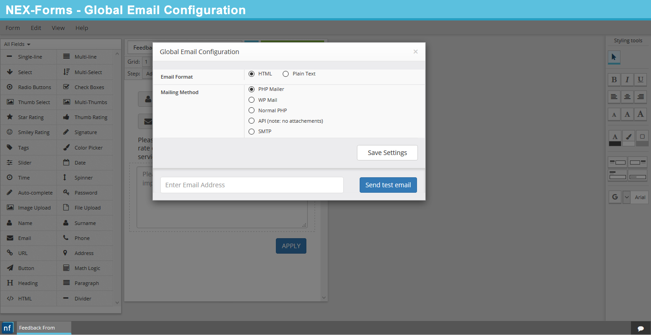The image size is (651, 335).
Task: Open Google Fonts via the G icon
Action: tap(615, 197)
